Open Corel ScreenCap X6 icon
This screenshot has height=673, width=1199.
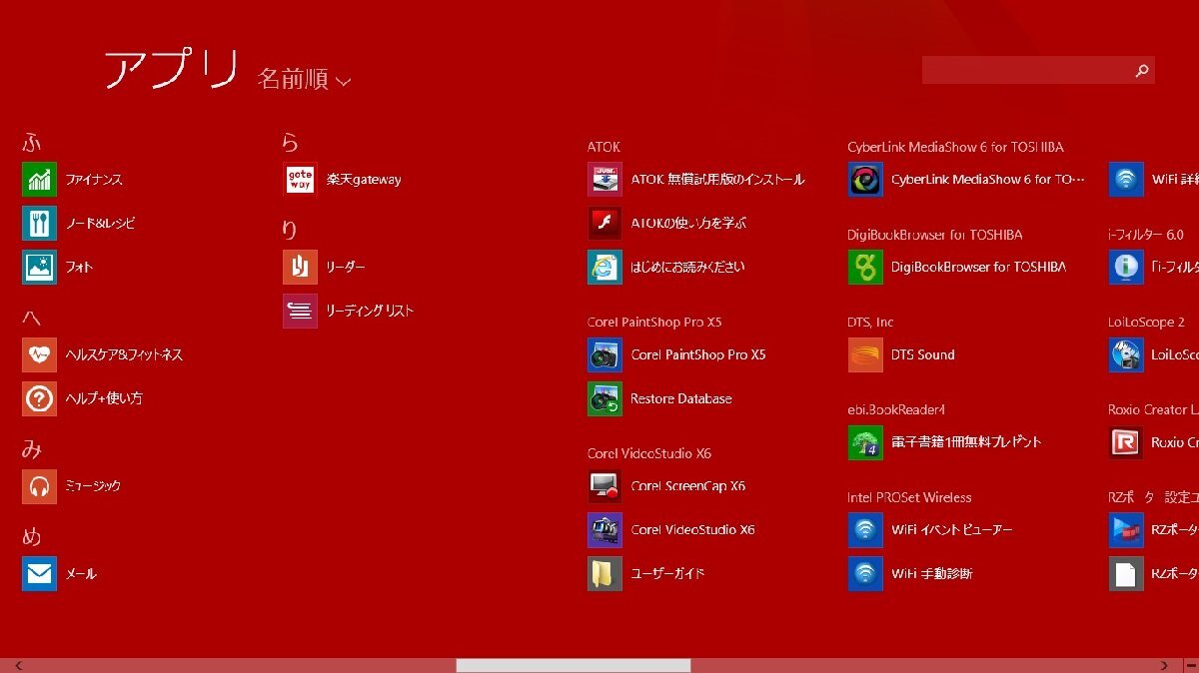tap(604, 486)
